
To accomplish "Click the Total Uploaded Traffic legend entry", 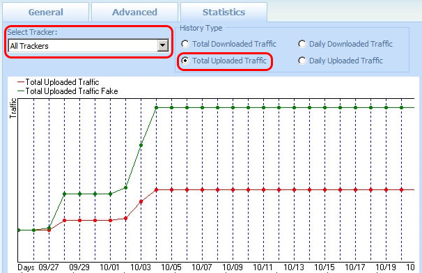I will [58, 82].
